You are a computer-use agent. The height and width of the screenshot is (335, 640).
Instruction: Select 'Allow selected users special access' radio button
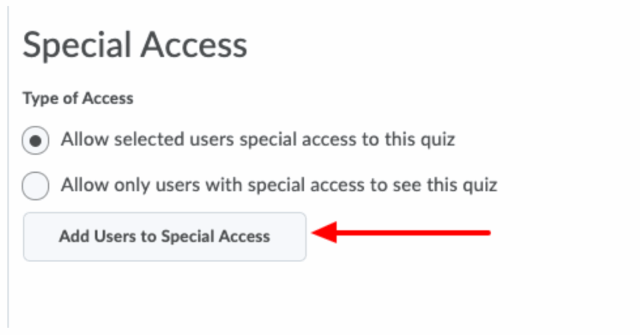coord(36,140)
